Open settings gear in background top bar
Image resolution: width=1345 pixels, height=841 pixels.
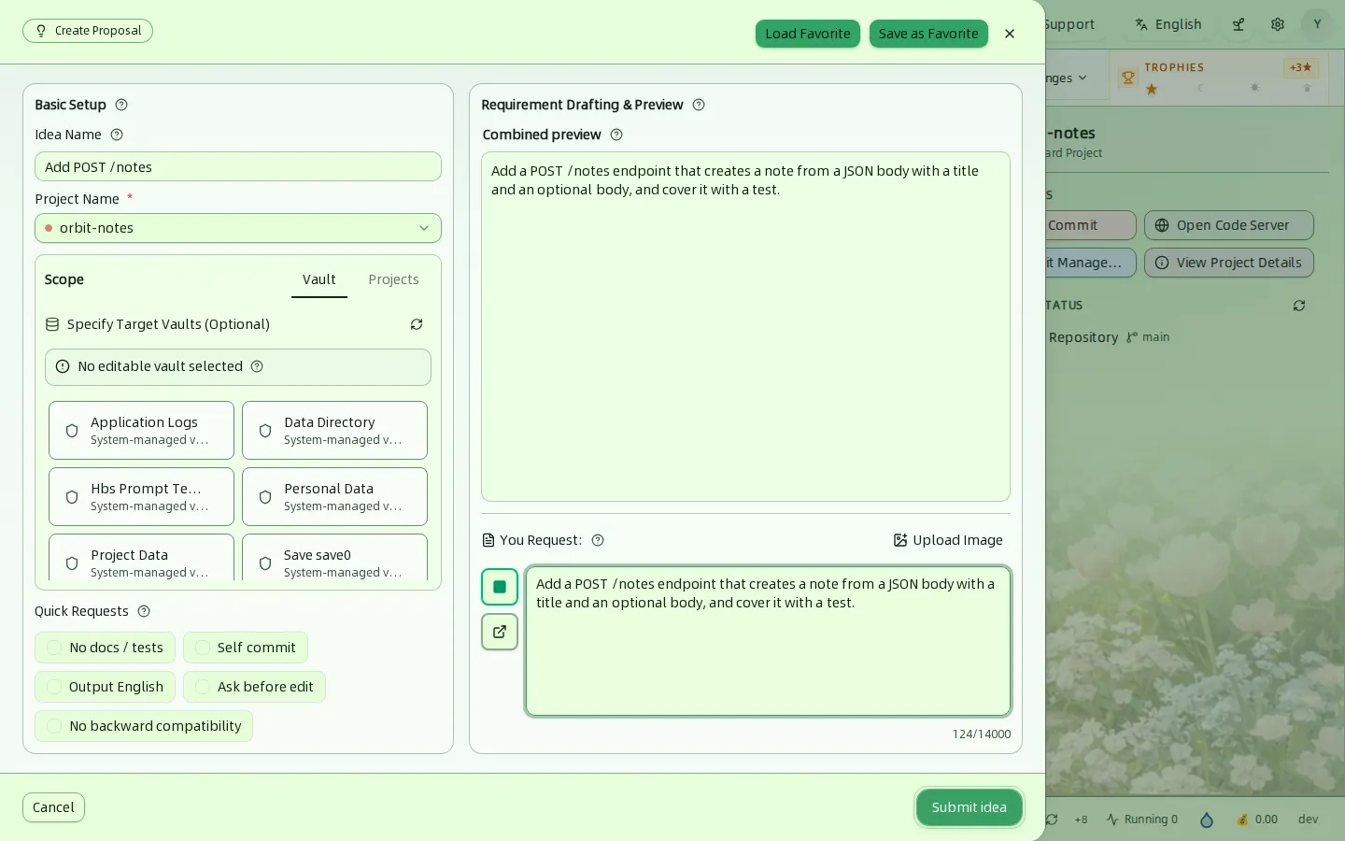click(x=1278, y=24)
